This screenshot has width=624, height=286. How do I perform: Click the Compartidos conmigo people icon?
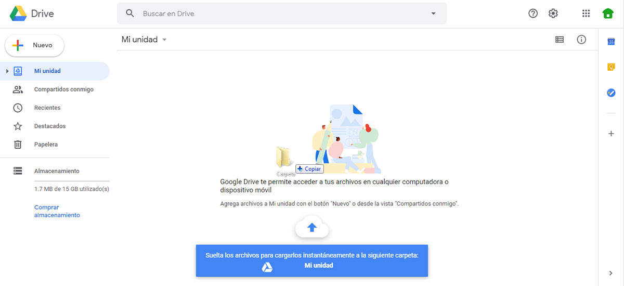[18, 89]
